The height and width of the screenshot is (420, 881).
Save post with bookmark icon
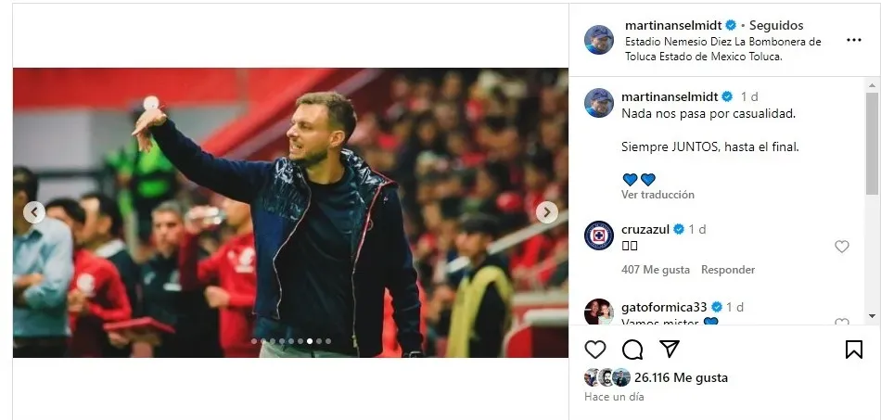pyautogui.click(x=853, y=350)
